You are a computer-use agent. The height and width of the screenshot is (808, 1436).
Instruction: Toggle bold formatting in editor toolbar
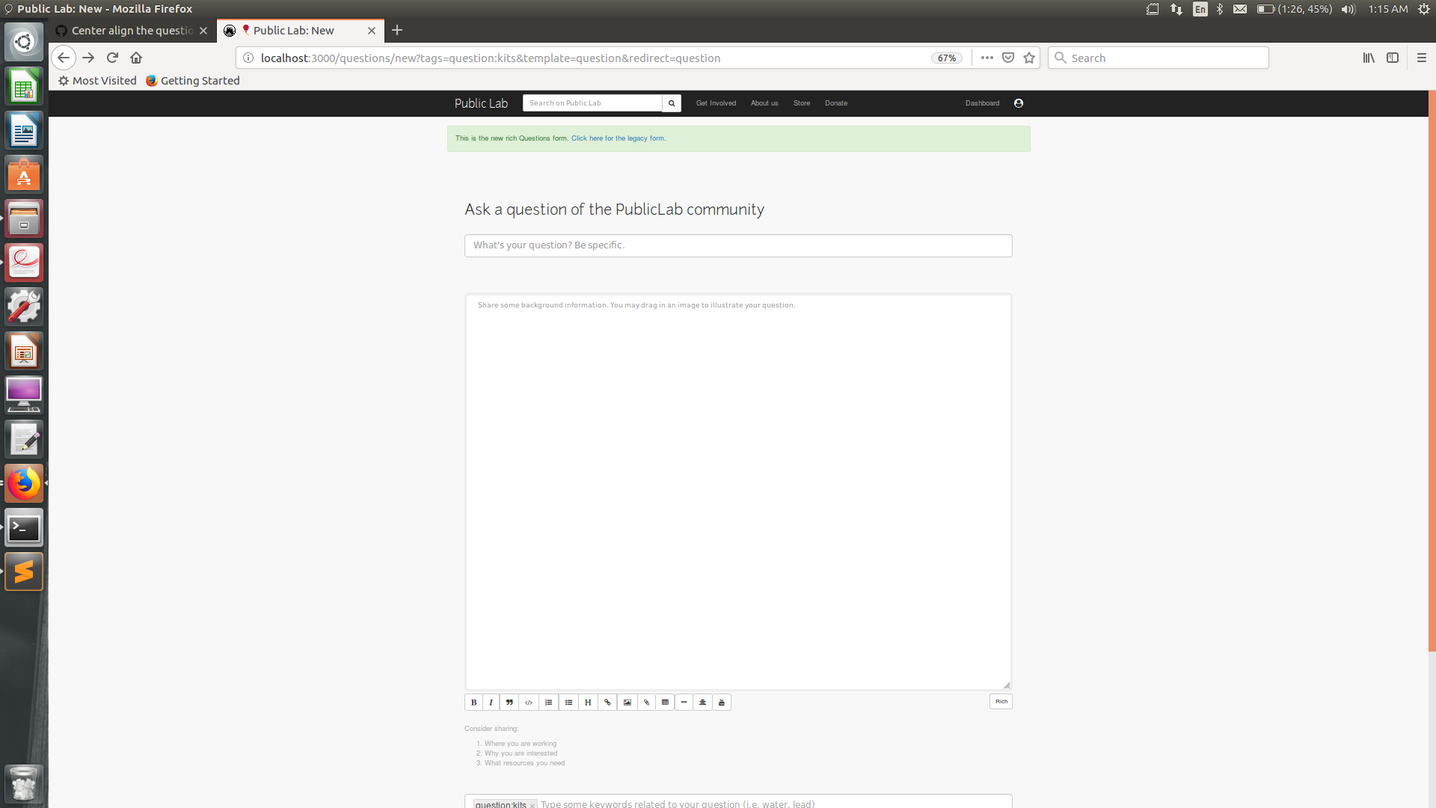pos(473,703)
